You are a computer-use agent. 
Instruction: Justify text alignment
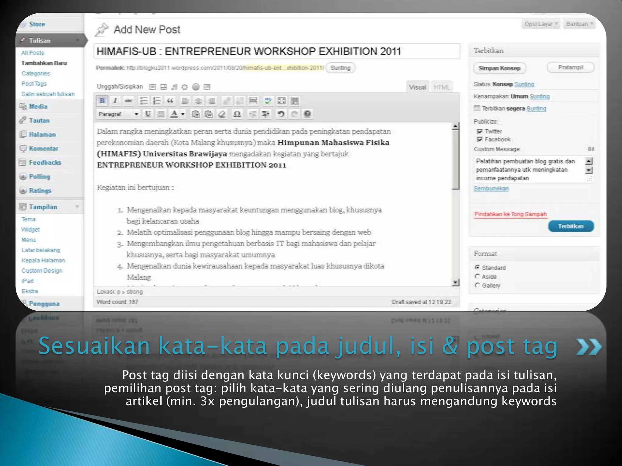click(x=161, y=114)
